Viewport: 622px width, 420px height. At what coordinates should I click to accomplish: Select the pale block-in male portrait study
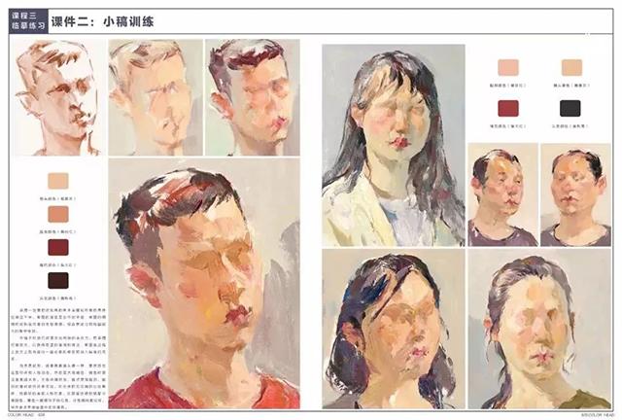[x=155, y=97]
